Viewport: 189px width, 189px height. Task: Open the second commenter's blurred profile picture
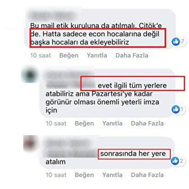click(30, 75)
